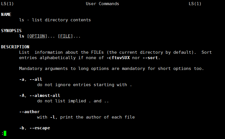Click the bold ls command under SYNOPSIS

21,36
